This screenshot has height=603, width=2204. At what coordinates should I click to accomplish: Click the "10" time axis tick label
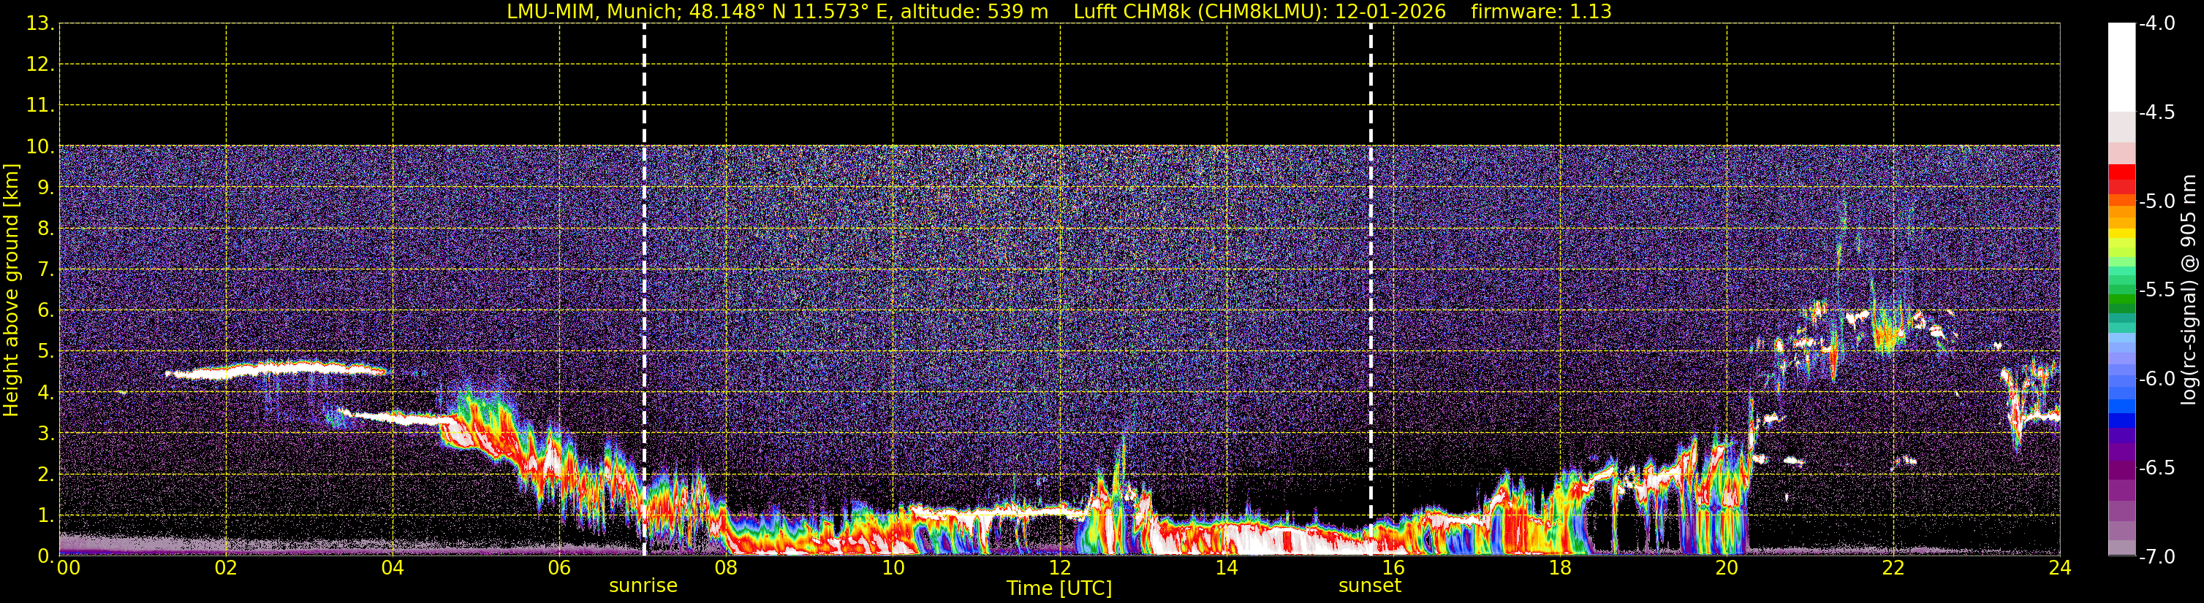tap(893, 568)
